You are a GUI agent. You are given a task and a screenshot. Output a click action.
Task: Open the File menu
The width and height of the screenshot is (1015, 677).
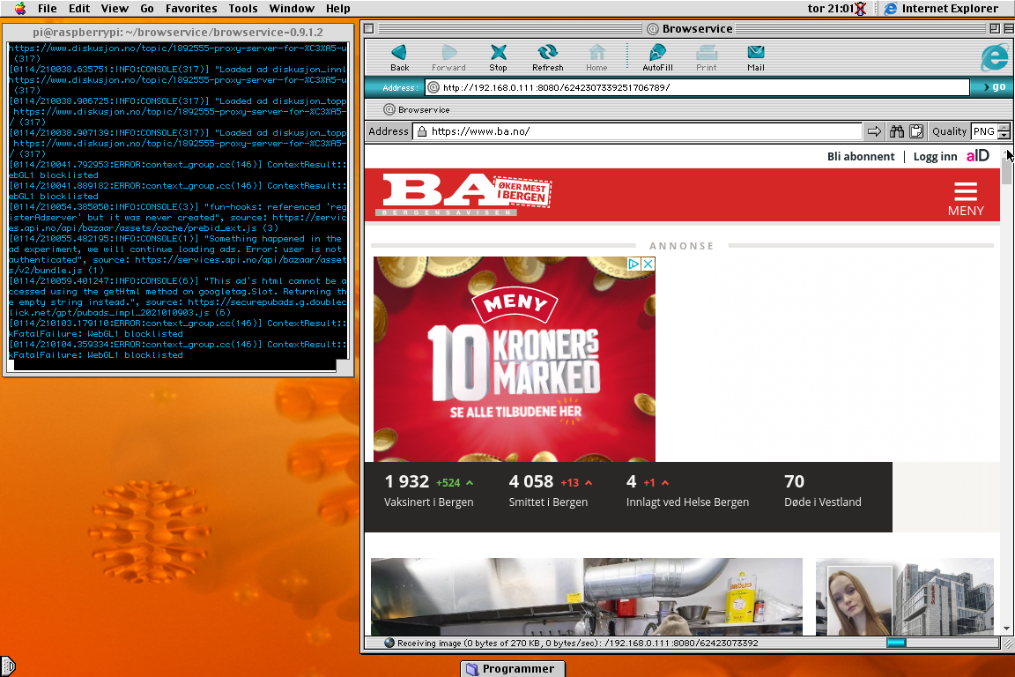coord(48,9)
